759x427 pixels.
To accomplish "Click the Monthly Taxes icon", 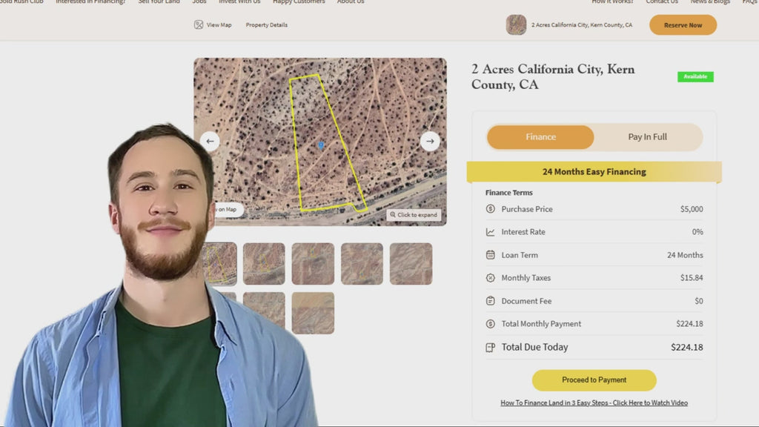I will point(491,278).
